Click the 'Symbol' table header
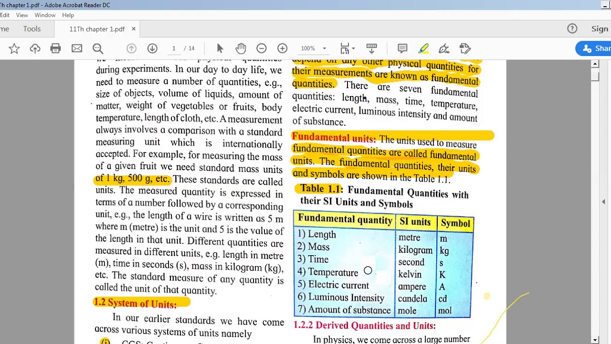The height and width of the screenshot is (344, 611). (455, 223)
